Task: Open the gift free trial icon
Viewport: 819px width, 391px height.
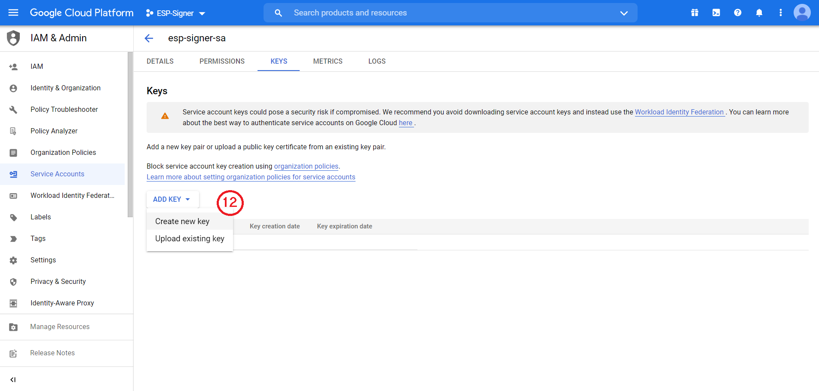Action: point(695,12)
